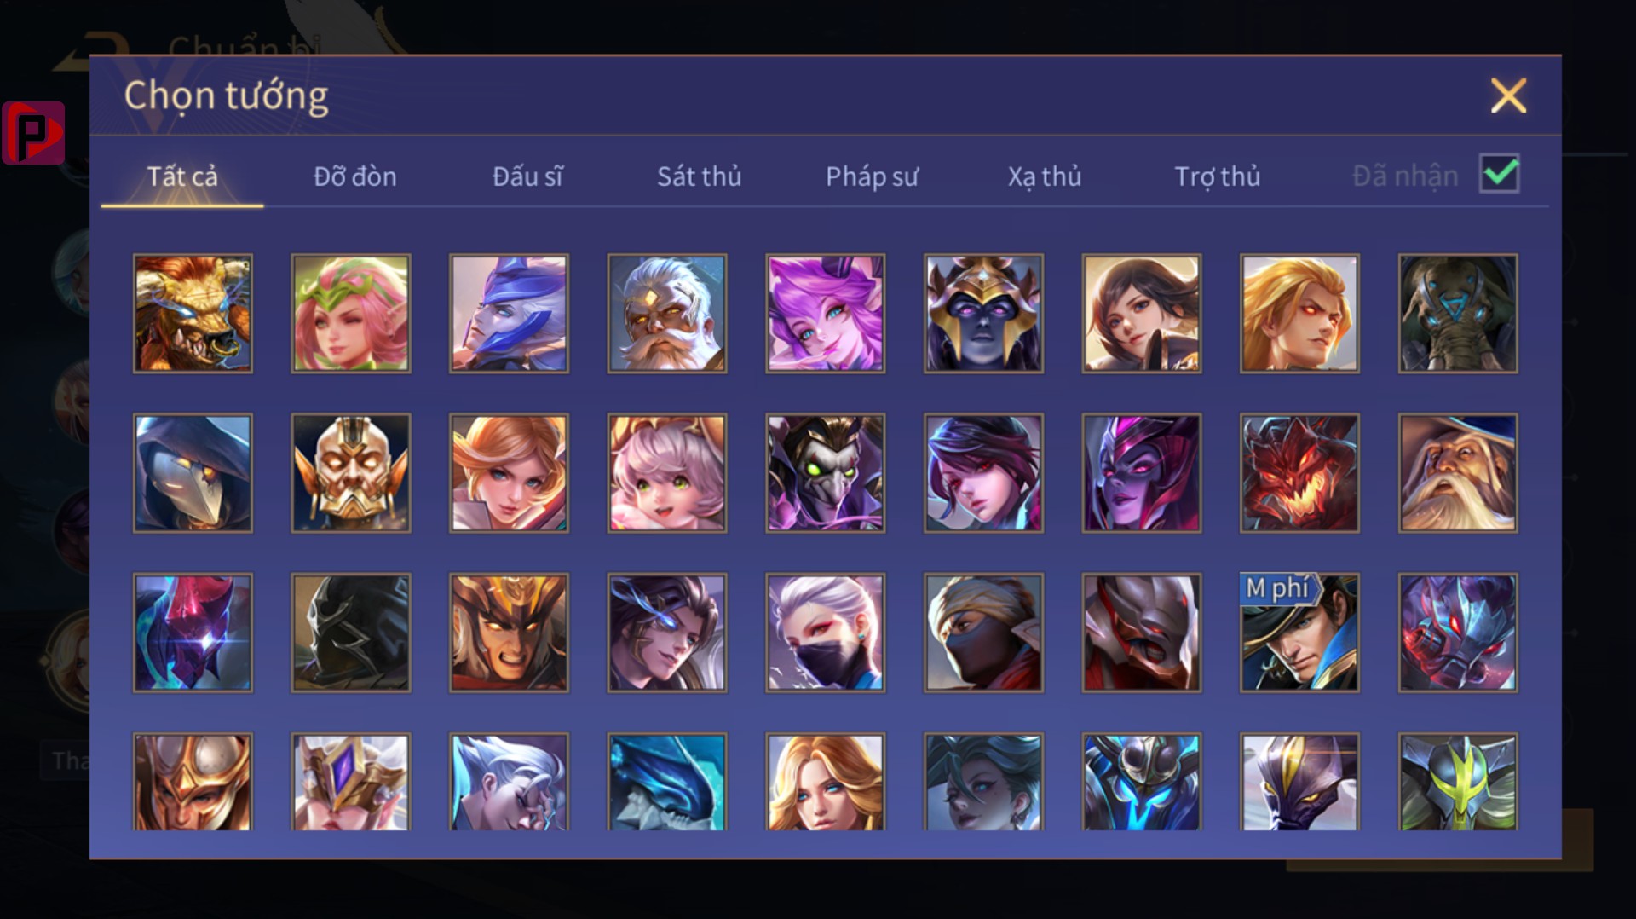Click the red P recorder overlay icon
Image resolution: width=1636 pixels, height=919 pixels.
tap(33, 133)
